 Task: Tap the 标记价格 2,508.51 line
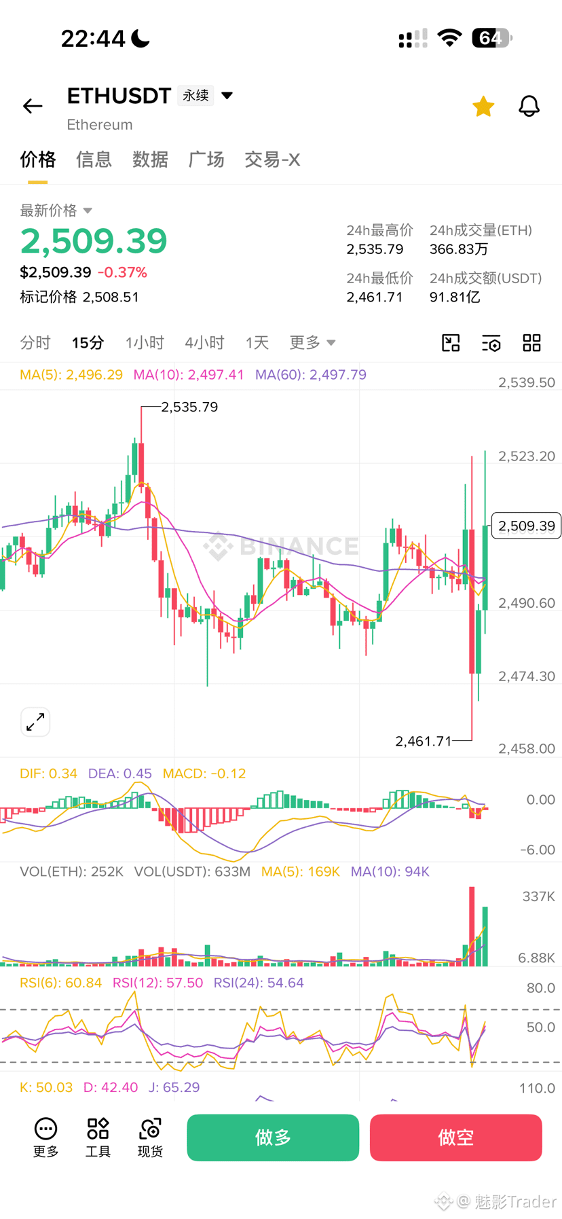click(79, 297)
